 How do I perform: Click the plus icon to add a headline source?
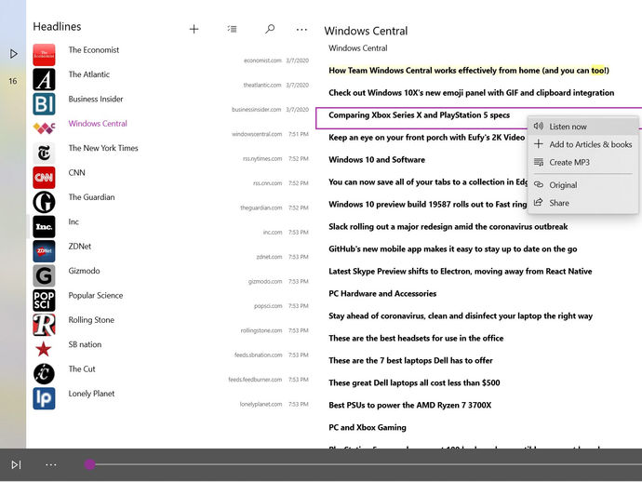(194, 29)
